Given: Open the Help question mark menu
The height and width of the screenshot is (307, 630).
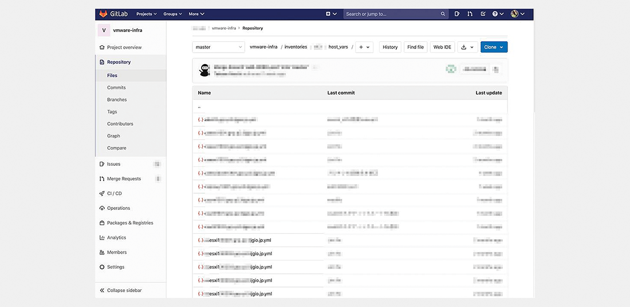Looking at the screenshot, I should point(498,14).
